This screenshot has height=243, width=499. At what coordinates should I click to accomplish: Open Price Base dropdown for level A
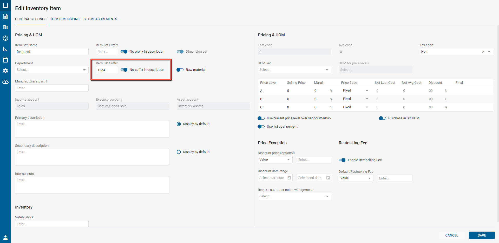pyautogui.click(x=355, y=91)
